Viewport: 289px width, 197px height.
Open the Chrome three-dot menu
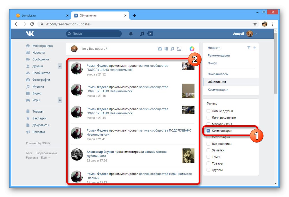tap(273, 24)
